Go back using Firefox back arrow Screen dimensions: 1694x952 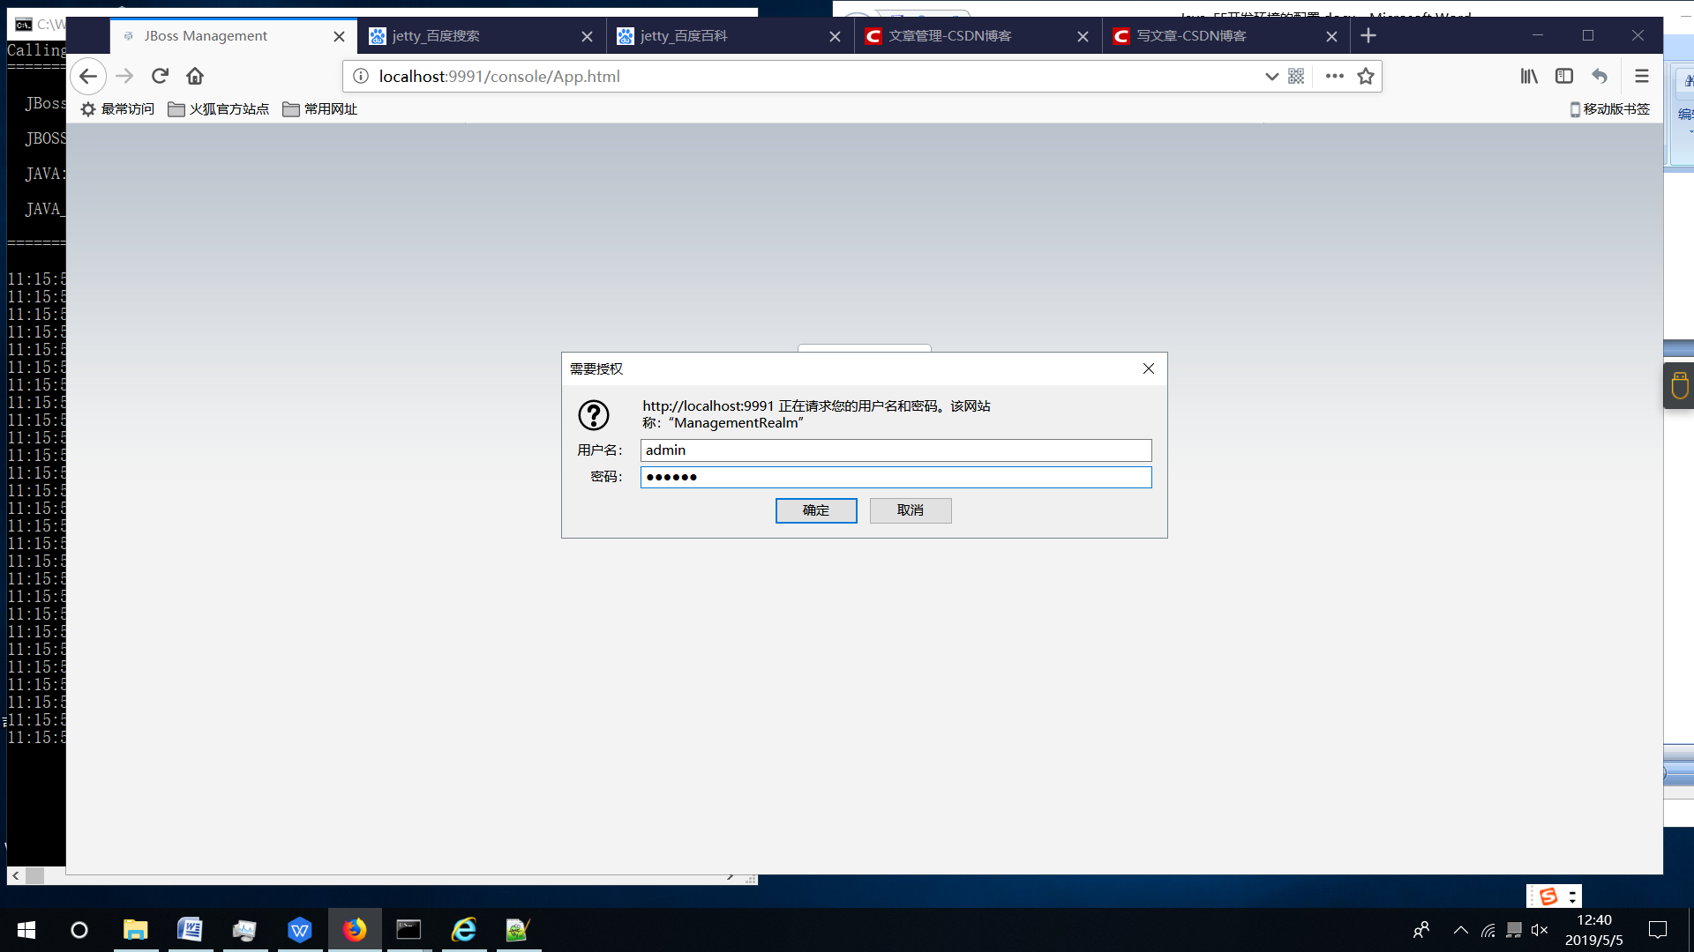coord(88,77)
